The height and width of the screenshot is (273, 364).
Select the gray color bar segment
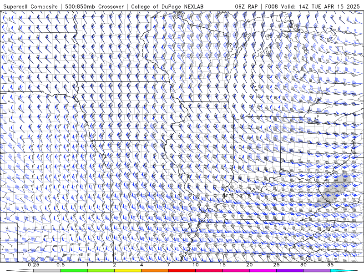(47, 271)
